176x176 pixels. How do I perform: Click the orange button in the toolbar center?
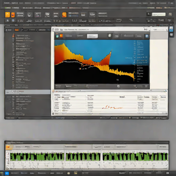pos(64,15)
